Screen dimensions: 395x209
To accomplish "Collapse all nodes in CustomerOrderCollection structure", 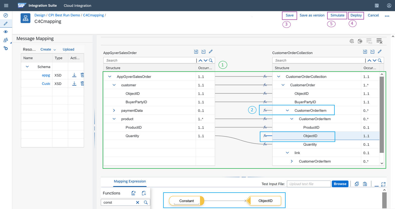I will tap(372, 51).
